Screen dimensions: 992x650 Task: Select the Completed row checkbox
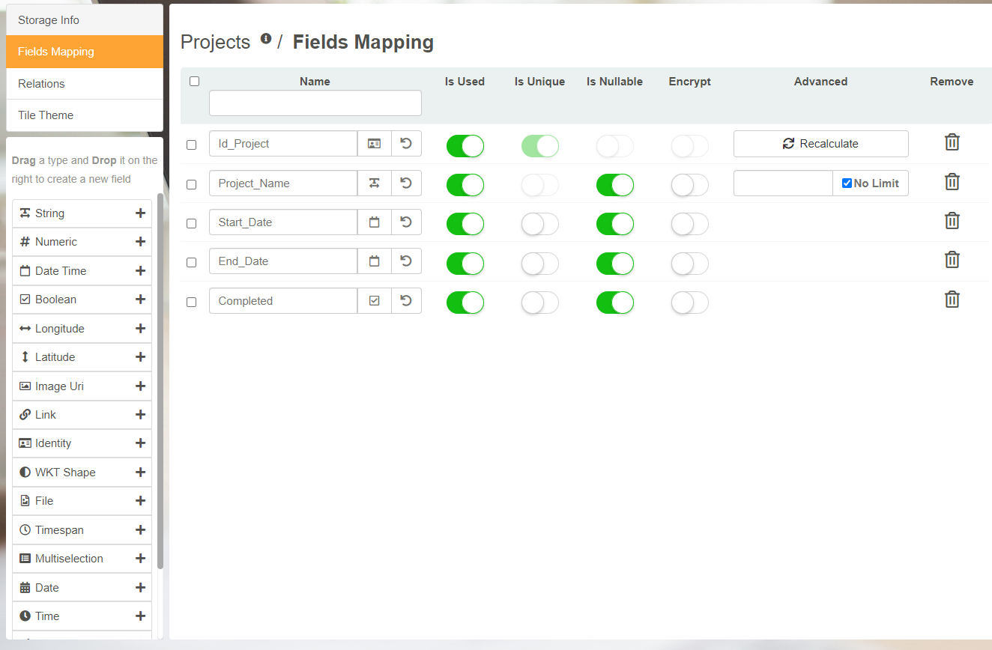click(x=192, y=302)
